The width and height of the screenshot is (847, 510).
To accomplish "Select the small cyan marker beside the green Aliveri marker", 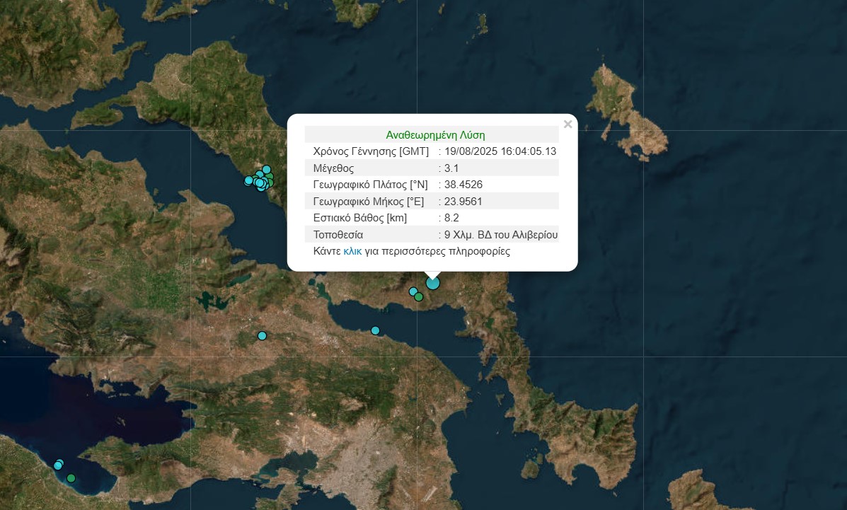I will [x=413, y=291].
